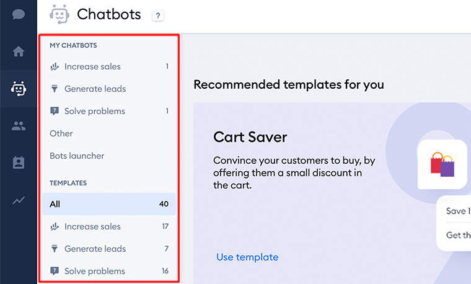
Task: Open Increase sales under My Chatbots
Action: (x=92, y=66)
